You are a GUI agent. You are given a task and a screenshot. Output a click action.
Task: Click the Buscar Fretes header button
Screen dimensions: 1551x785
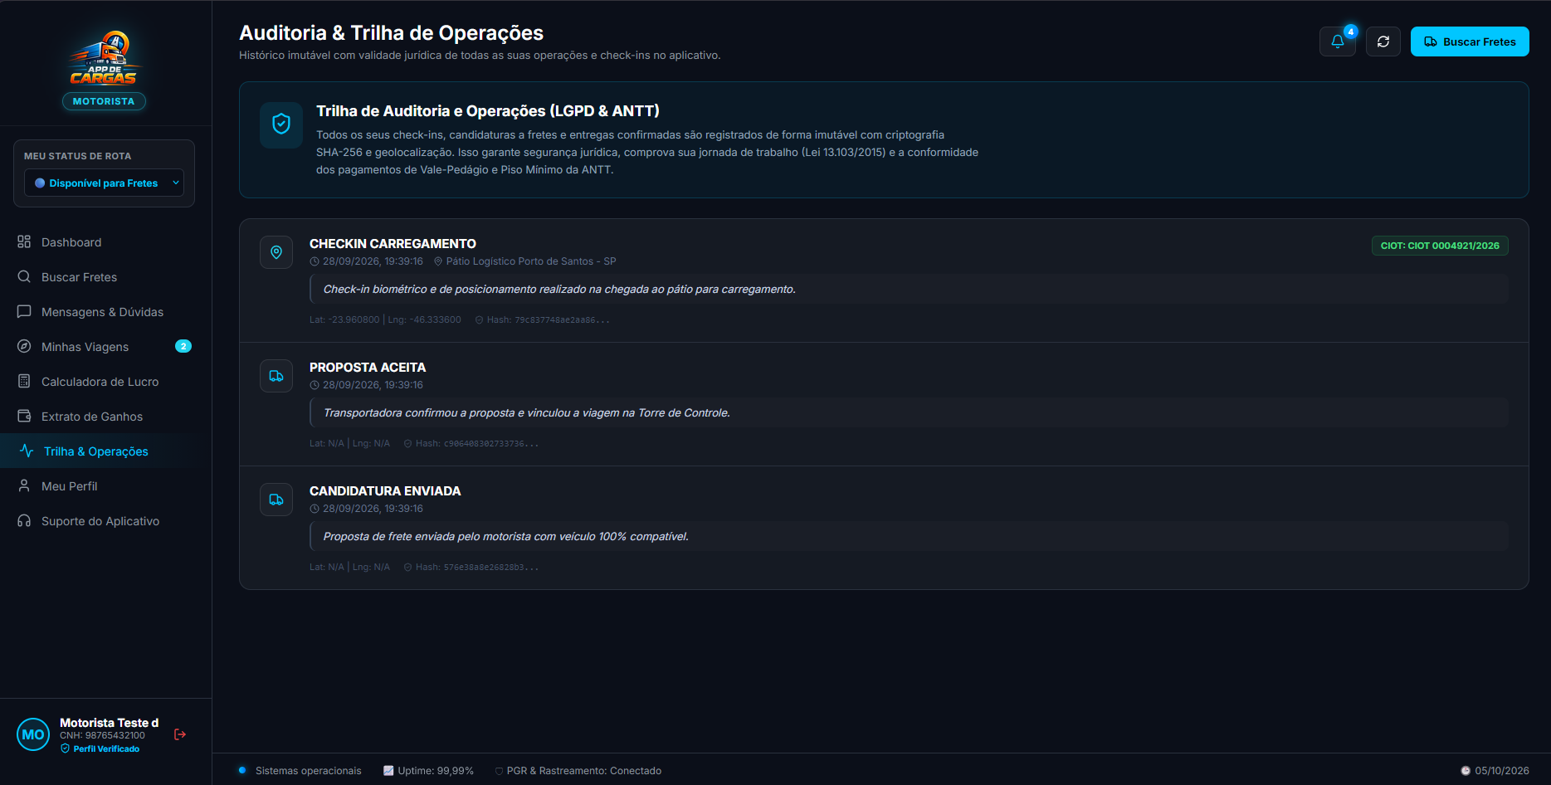point(1470,41)
